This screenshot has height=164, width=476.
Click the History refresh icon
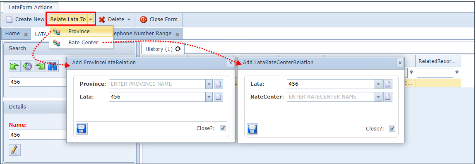(x=178, y=48)
